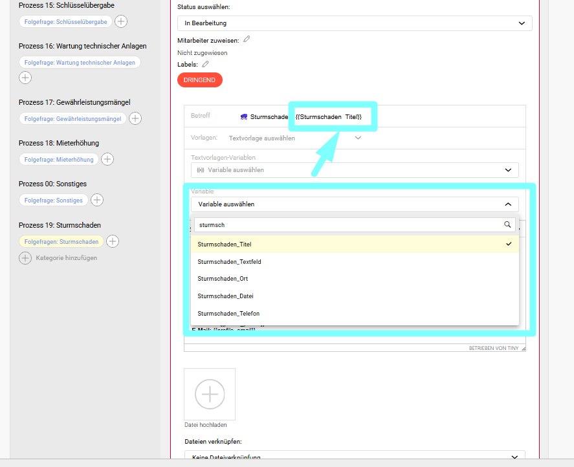Edit assigned employee with pencil icon
This screenshot has width=574, height=467.
247,39
